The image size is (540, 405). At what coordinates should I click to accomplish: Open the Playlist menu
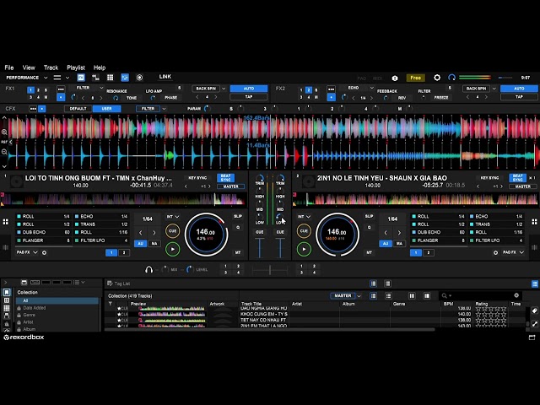click(76, 67)
